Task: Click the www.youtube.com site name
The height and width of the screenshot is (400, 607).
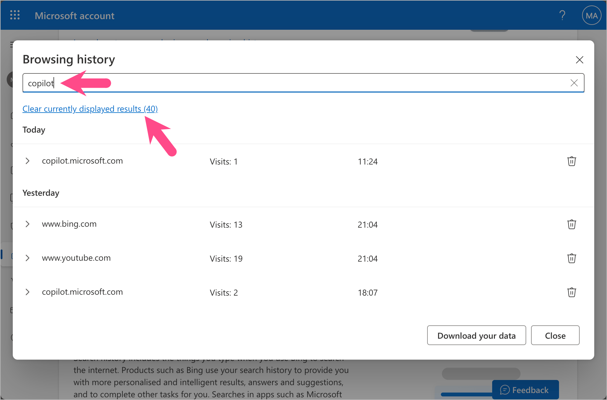Action: pyautogui.click(x=76, y=258)
